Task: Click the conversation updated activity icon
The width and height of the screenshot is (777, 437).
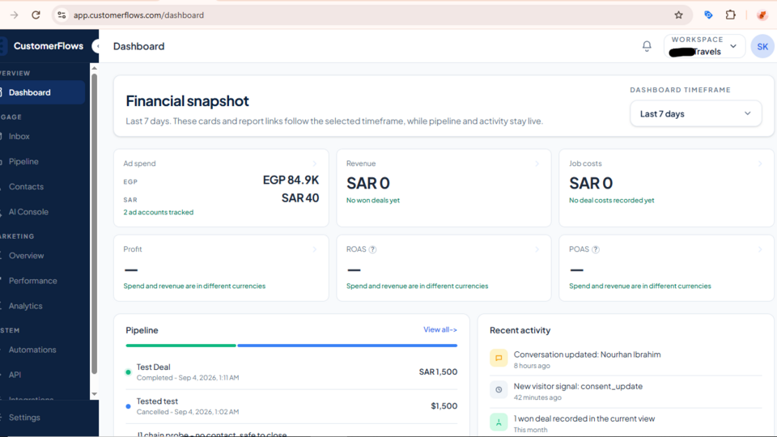Action: (499, 358)
